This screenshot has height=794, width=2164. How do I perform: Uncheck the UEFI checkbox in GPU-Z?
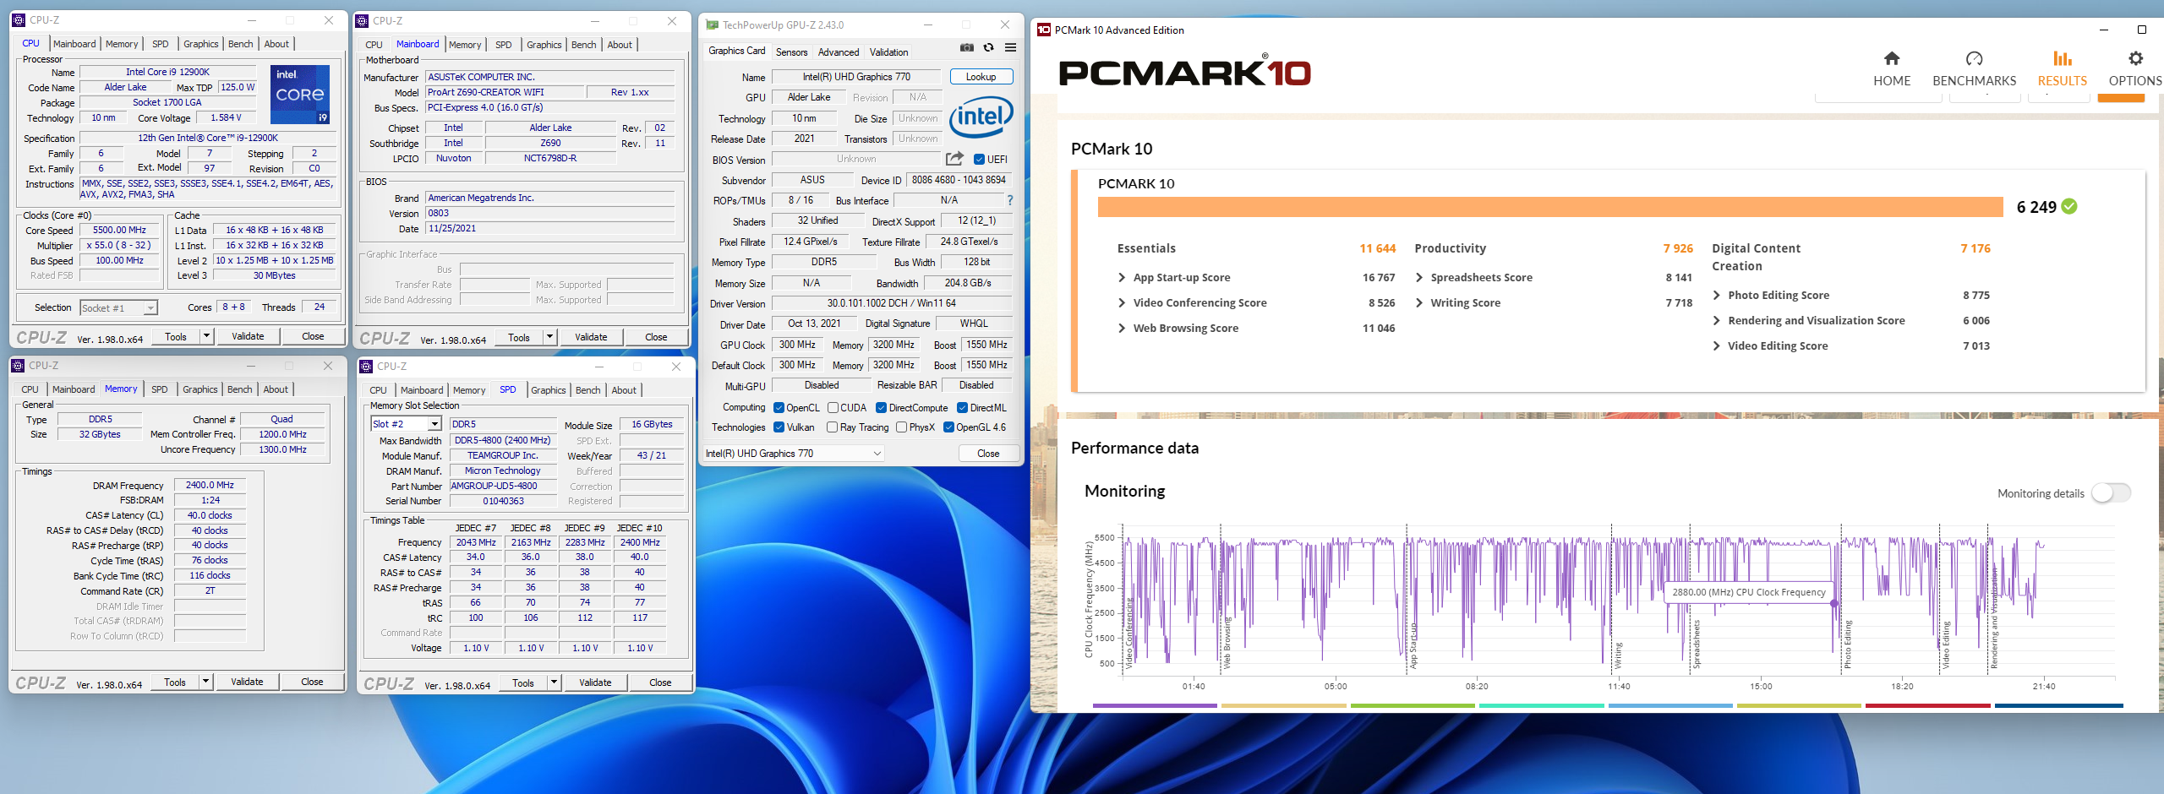point(979,160)
